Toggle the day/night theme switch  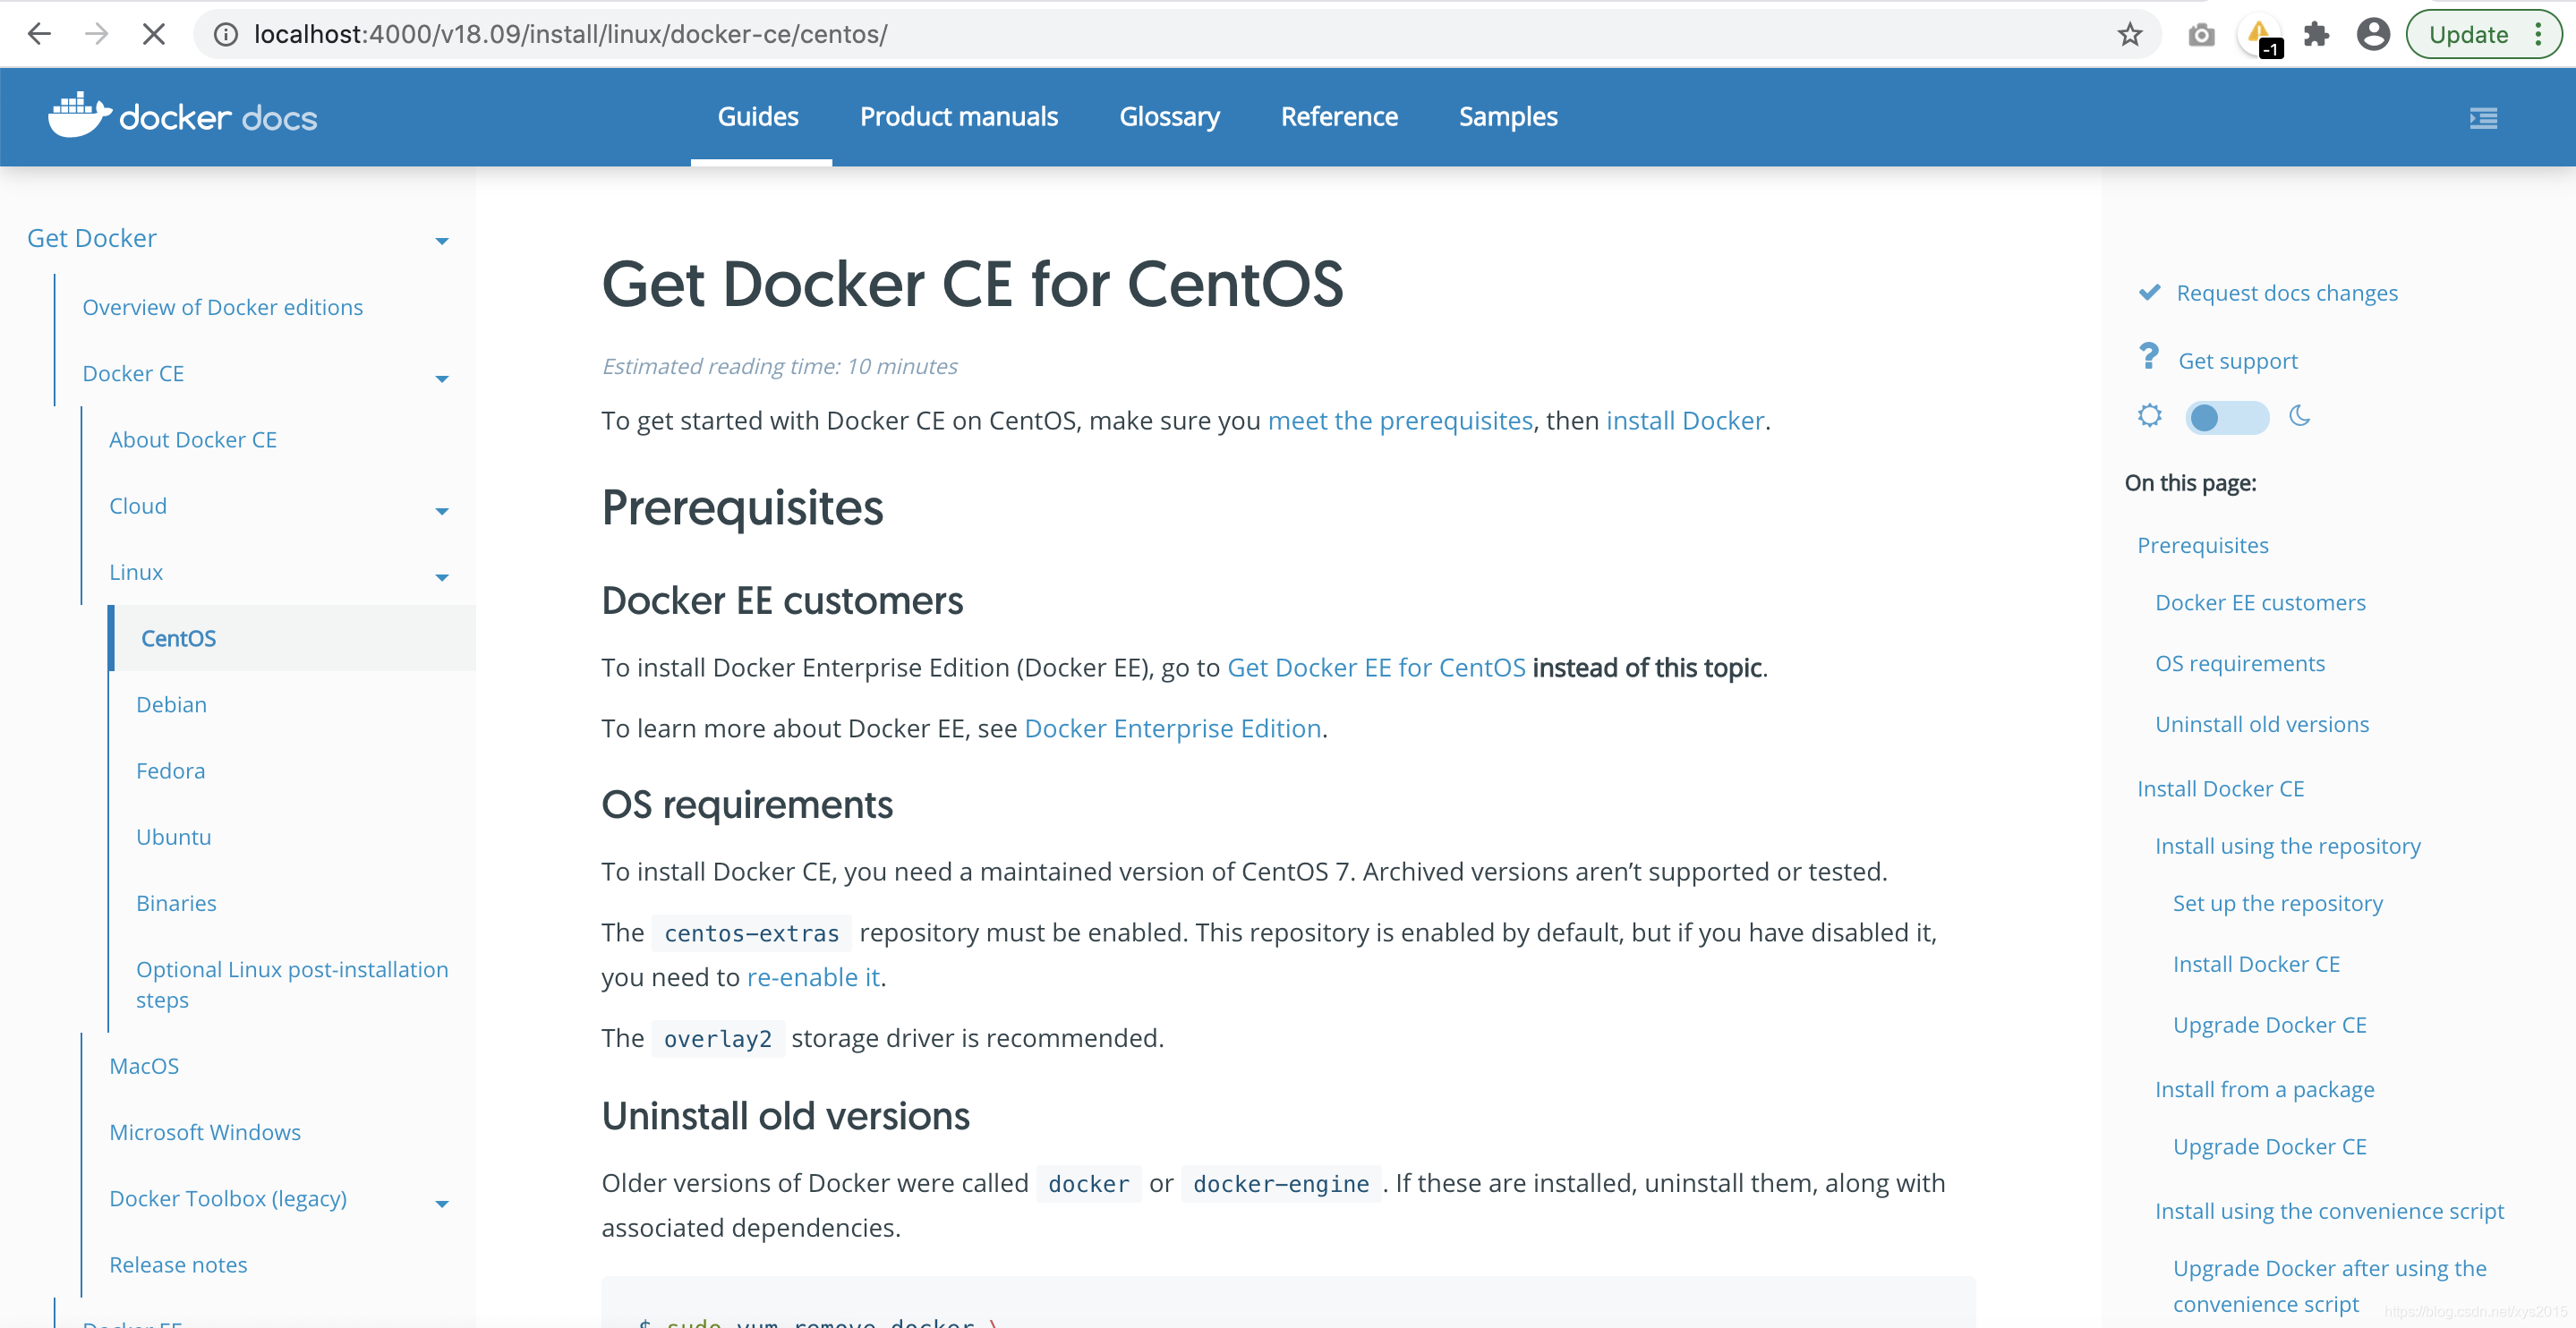pos(2226,417)
